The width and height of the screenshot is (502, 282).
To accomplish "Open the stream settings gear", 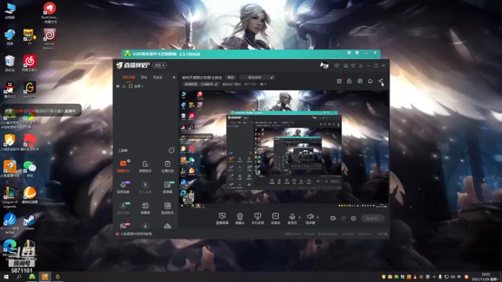I will [x=353, y=218].
